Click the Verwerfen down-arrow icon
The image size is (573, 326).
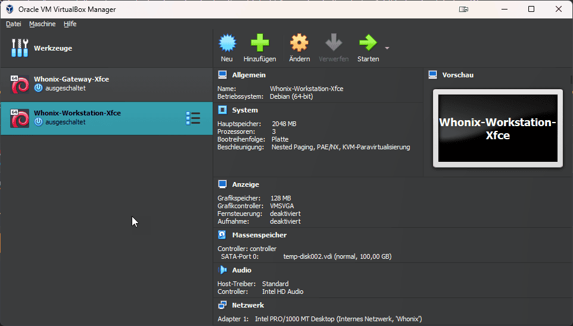coord(334,43)
